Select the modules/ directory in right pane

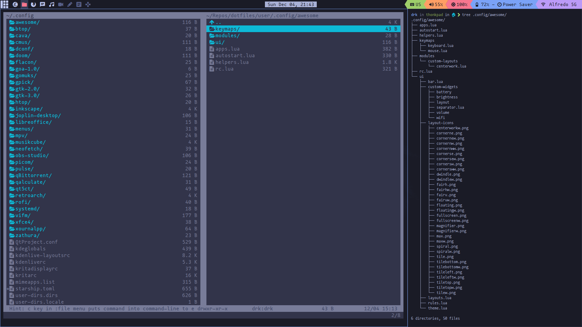[x=303, y=35]
